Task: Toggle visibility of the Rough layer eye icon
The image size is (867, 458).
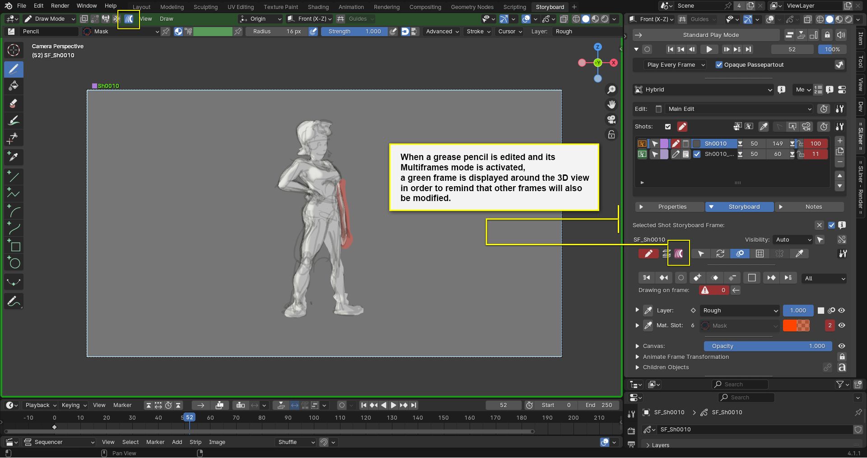Action: coord(842,311)
